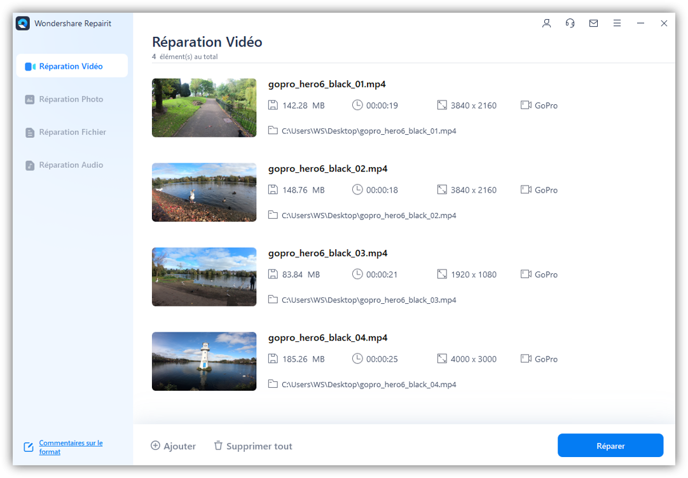Click the folder icon for gopro_hero6_black_04.mp4 path
The image size is (688, 478).
[273, 385]
